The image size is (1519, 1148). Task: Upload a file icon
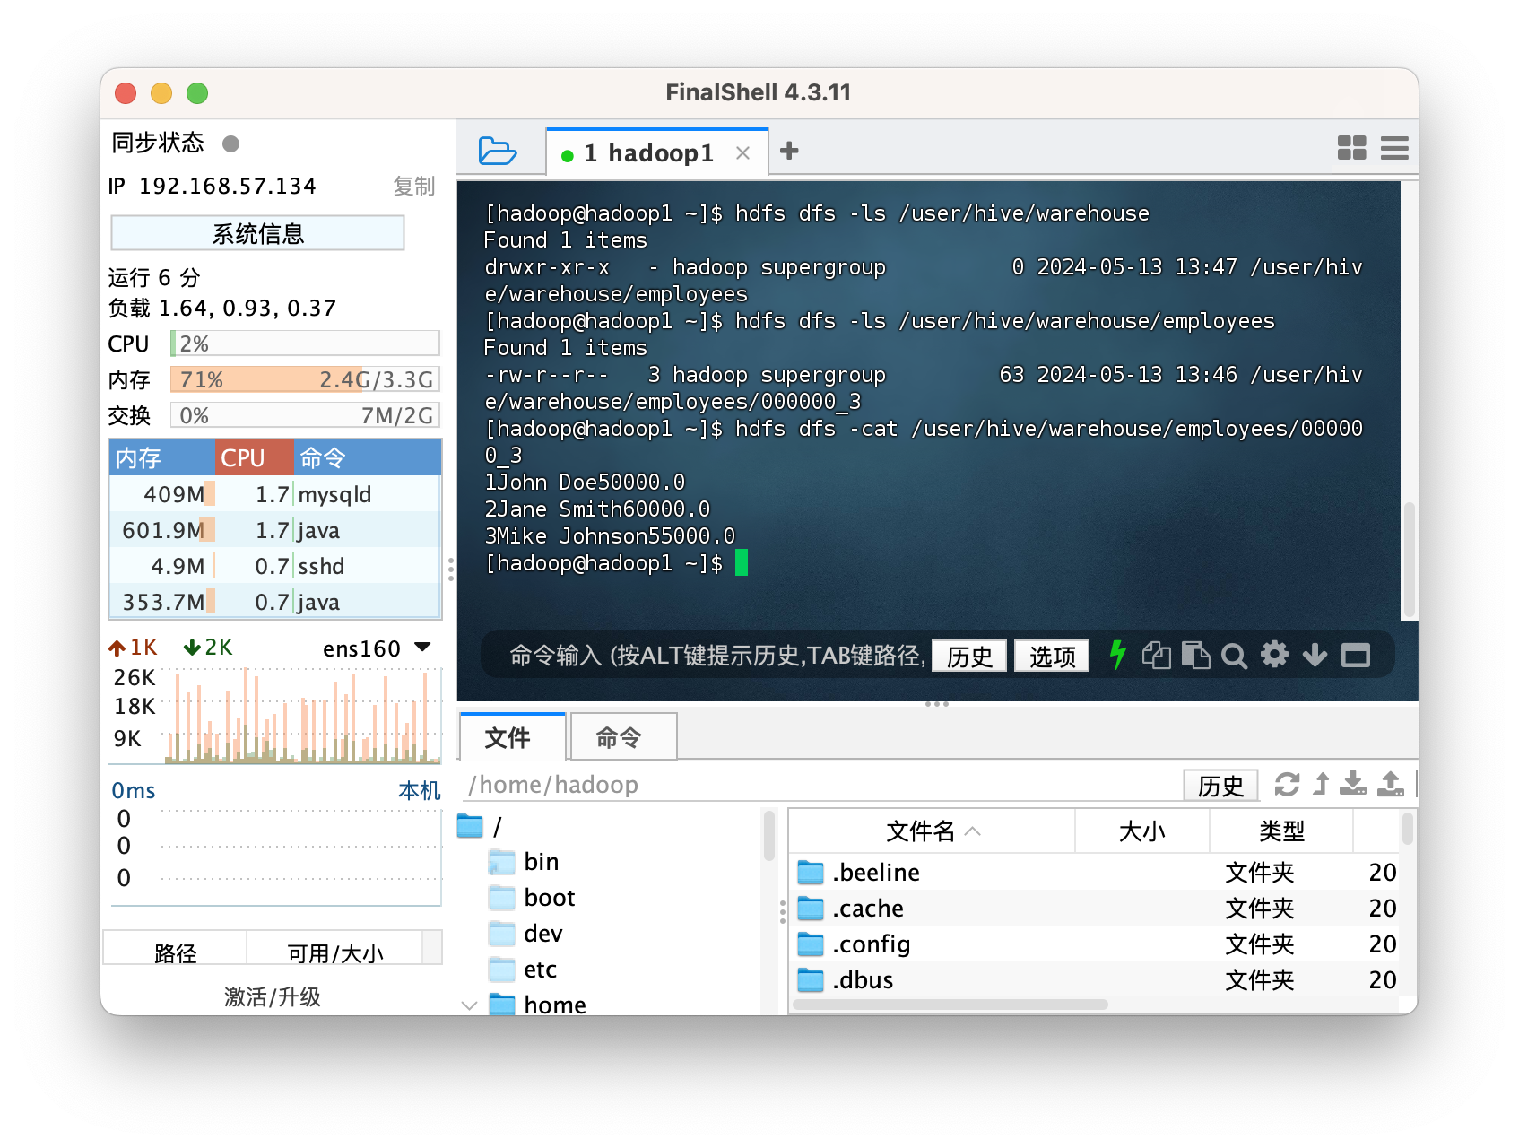(1390, 784)
